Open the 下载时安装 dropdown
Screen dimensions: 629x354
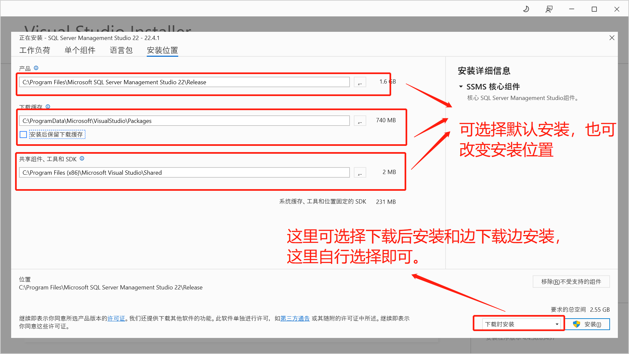(x=521, y=324)
